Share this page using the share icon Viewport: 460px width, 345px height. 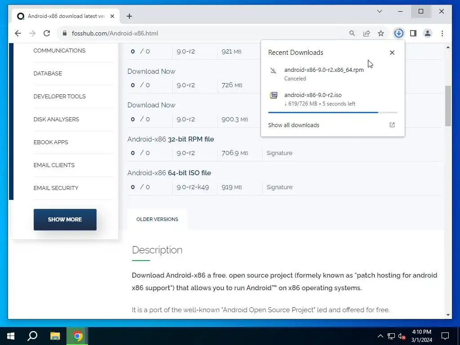367,33
